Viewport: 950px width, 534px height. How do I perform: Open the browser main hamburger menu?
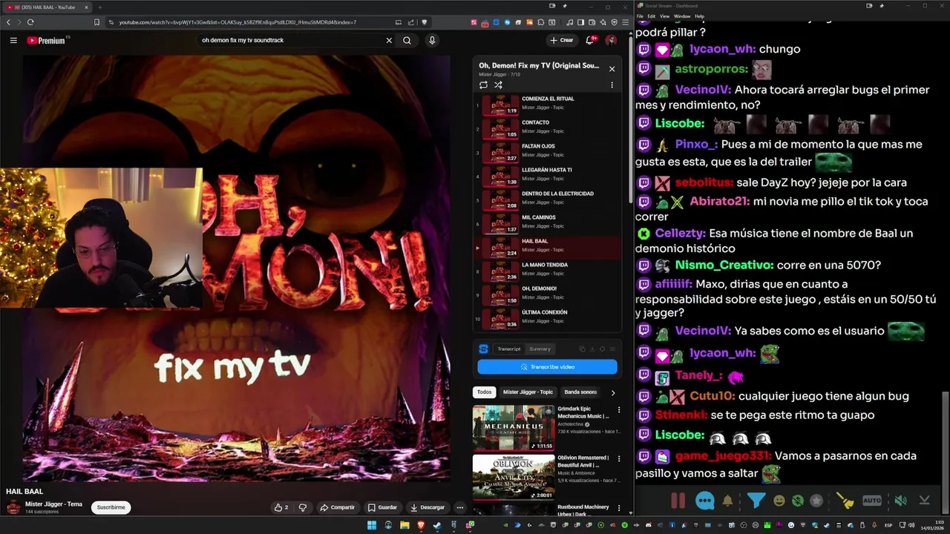click(x=625, y=22)
